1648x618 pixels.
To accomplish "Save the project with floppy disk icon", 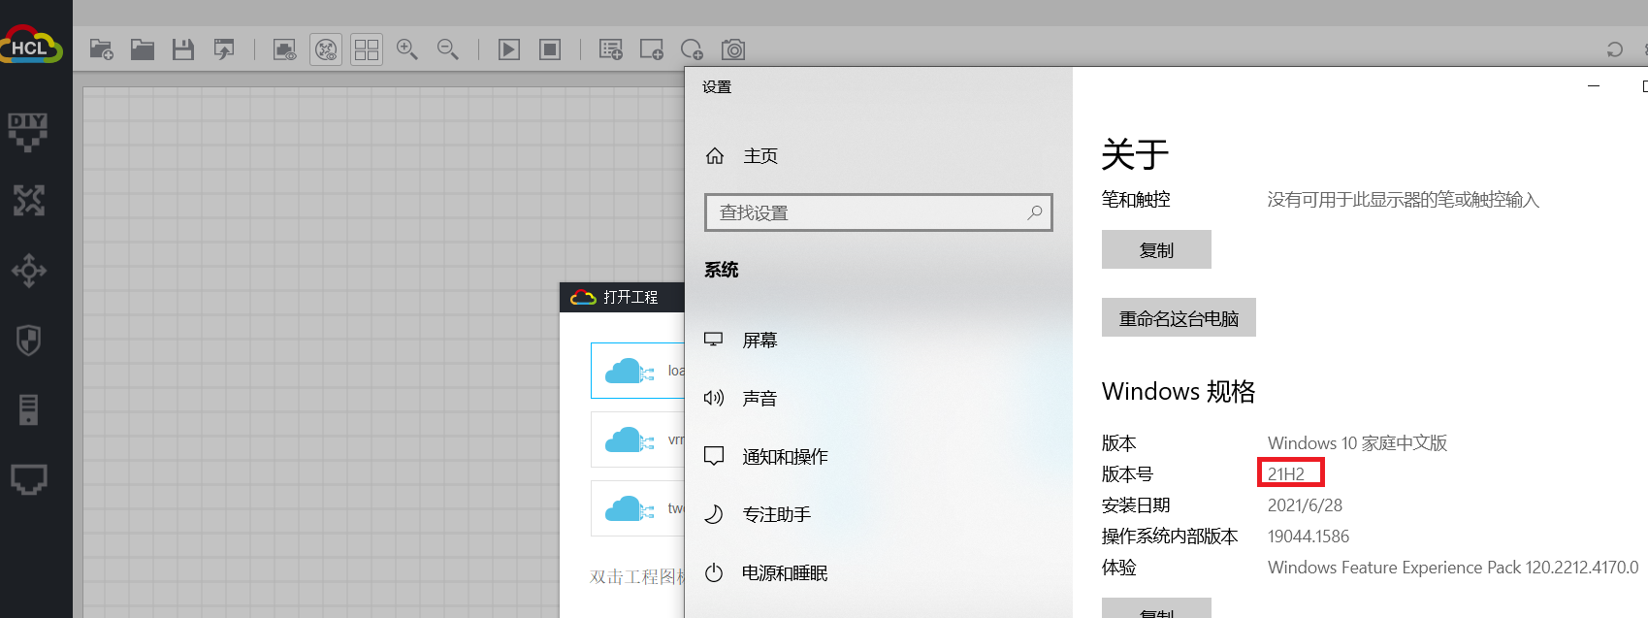I will point(183,49).
